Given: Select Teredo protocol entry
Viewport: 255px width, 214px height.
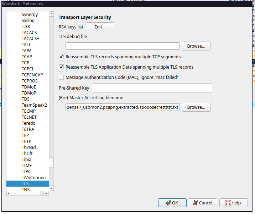Looking at the screenshot, I should tap(28, 123).
